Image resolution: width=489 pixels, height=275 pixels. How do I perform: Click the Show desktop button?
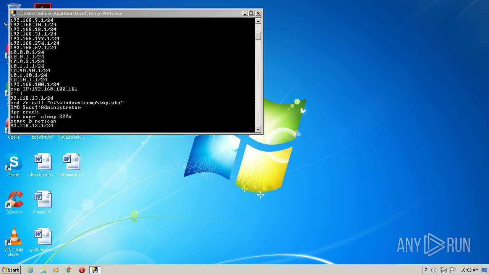pos(485,270)
